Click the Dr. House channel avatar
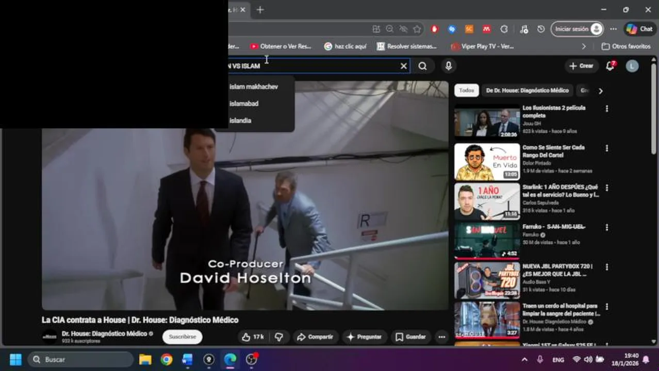The height and width of the screenshot is (371, 659). tap(50, 336)
